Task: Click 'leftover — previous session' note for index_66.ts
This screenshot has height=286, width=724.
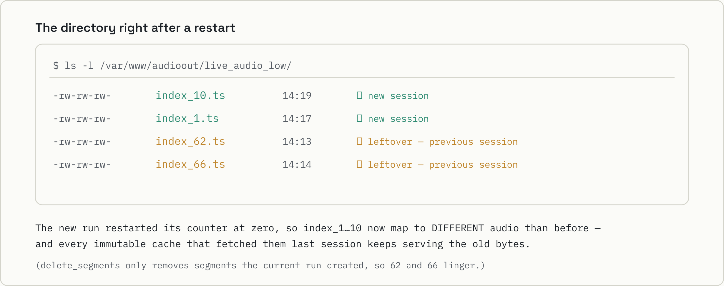Action: tap(443, 165)
